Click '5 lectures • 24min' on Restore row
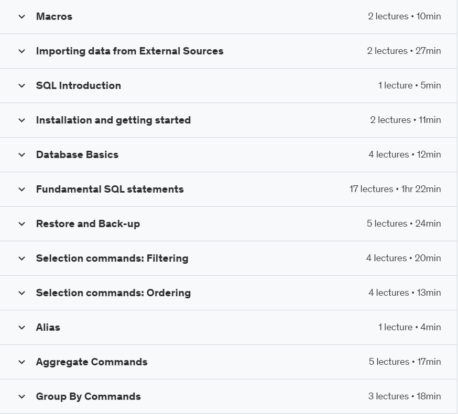Screen dimensions: 458x414 [404, 224]
